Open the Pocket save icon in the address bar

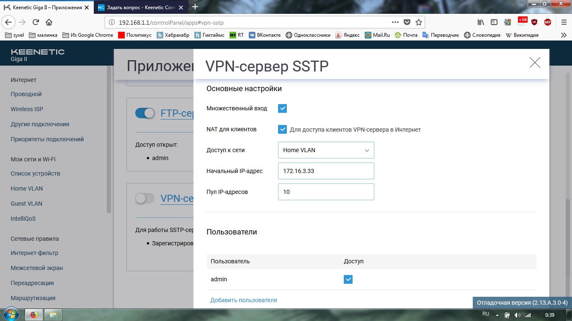click(407, 22)
